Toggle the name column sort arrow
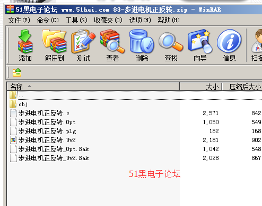The width and height of the screenshot is (262, 206). pyautogui.click(x=29, y=86)
